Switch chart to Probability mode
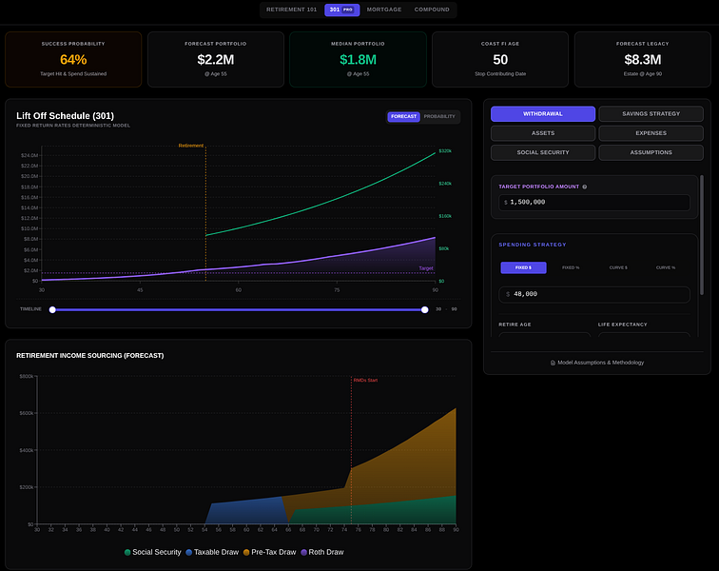 (439, 117)
